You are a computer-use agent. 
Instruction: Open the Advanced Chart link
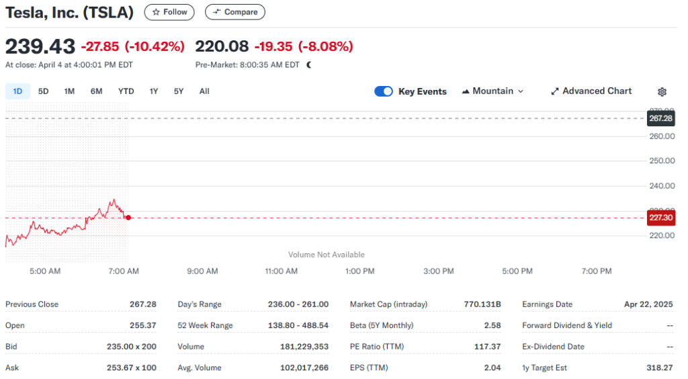[591, 91]
